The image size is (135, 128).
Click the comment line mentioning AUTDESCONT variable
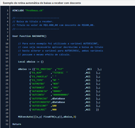coord(58,43)
